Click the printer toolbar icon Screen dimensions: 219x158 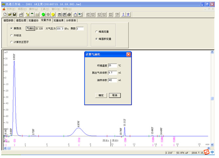point(65,15)
